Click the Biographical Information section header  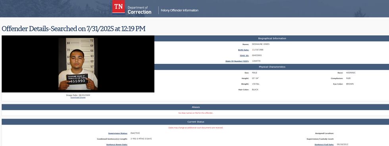[x=272, y=38]
